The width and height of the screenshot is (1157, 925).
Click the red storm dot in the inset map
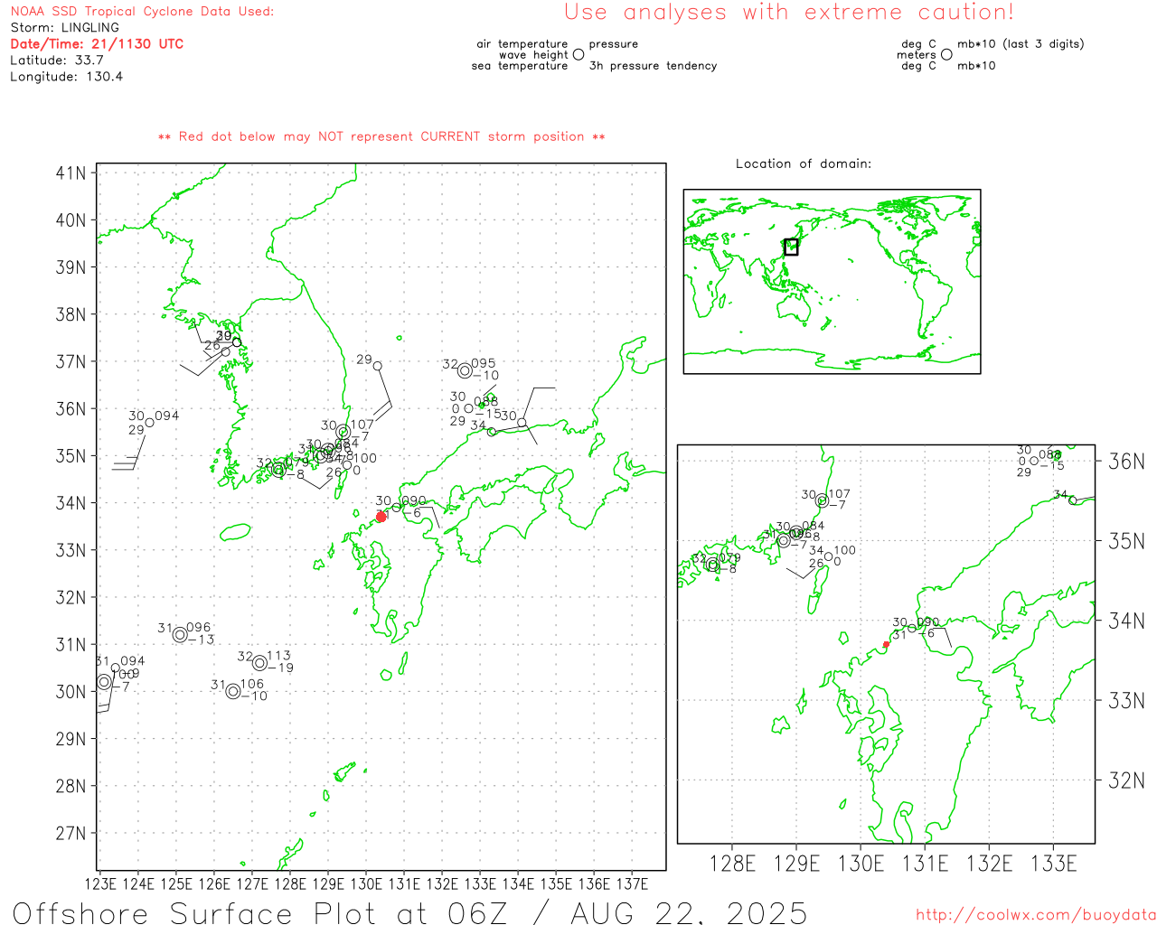pyautogui.click(x=886, y=644)
